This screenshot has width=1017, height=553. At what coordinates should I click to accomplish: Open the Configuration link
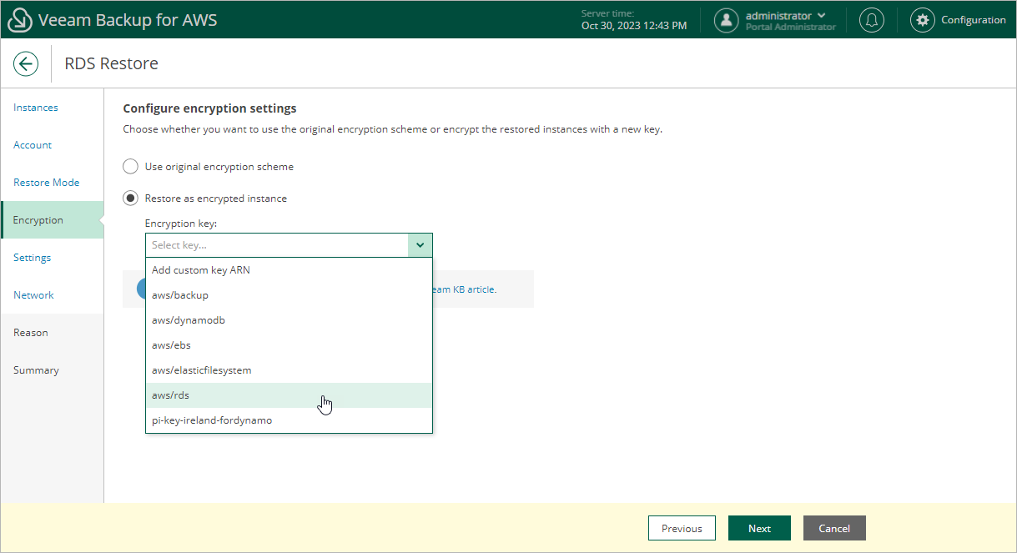[x=974, y=20]
